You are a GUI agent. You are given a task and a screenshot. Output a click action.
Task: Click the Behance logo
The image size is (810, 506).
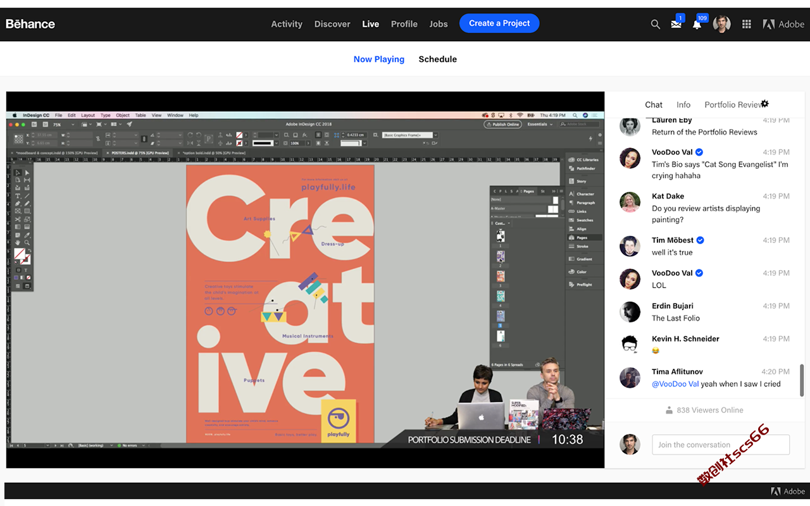point(30,24)
